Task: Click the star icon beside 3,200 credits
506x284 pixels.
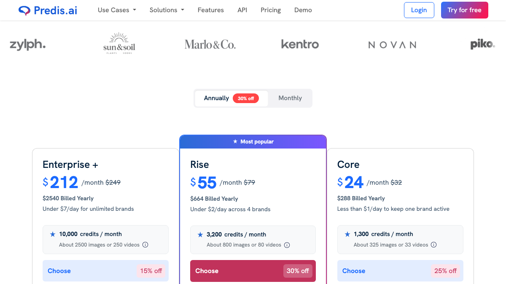Action: 200,234
